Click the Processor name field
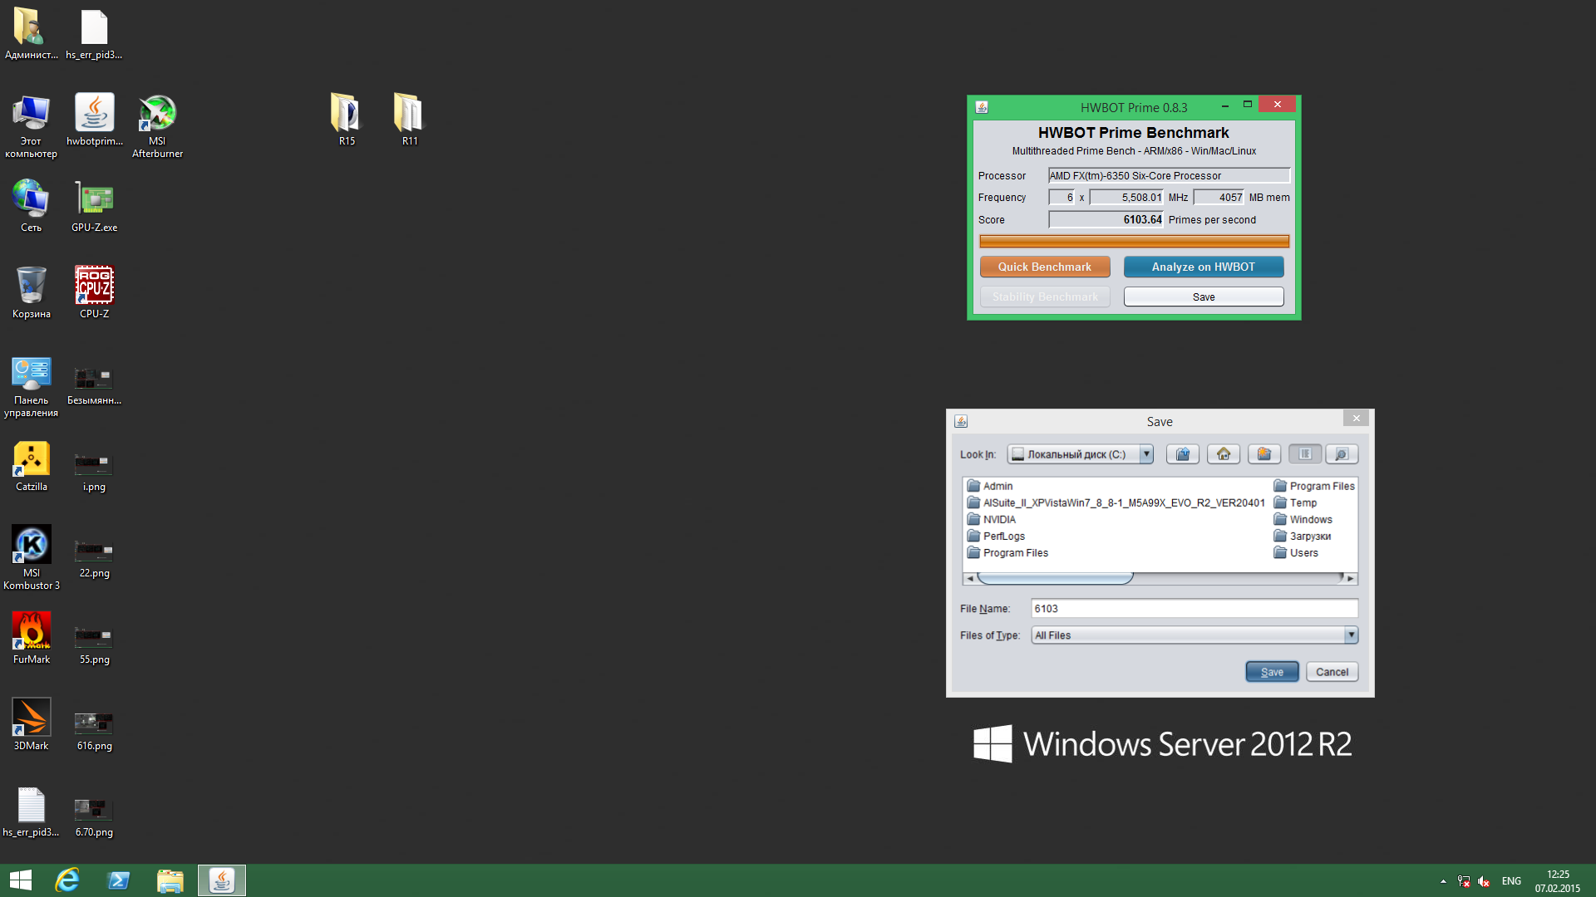1596x897 pixels. point(1169,175)
